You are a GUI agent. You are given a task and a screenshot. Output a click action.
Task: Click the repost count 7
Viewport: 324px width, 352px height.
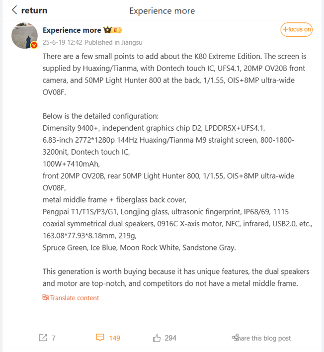(54, 338)
